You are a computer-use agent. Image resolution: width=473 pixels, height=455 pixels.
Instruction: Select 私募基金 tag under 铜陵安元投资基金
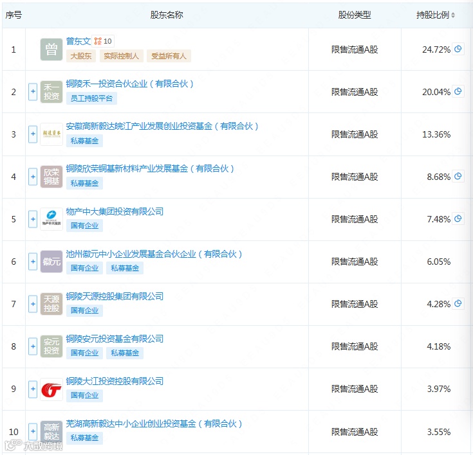click(x=125, y=353)
